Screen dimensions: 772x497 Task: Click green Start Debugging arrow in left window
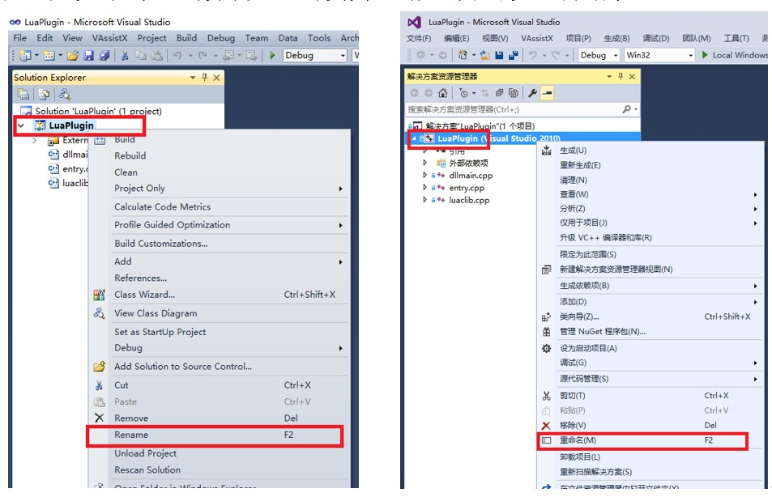(272, 56)
